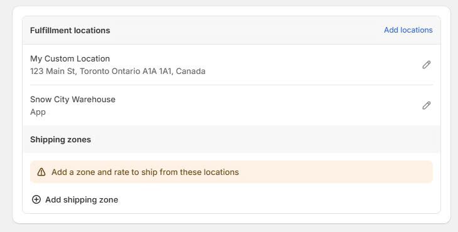
Task: Click the 123 Main St address text
Action: pyautogui.click(x=53, y=71)
